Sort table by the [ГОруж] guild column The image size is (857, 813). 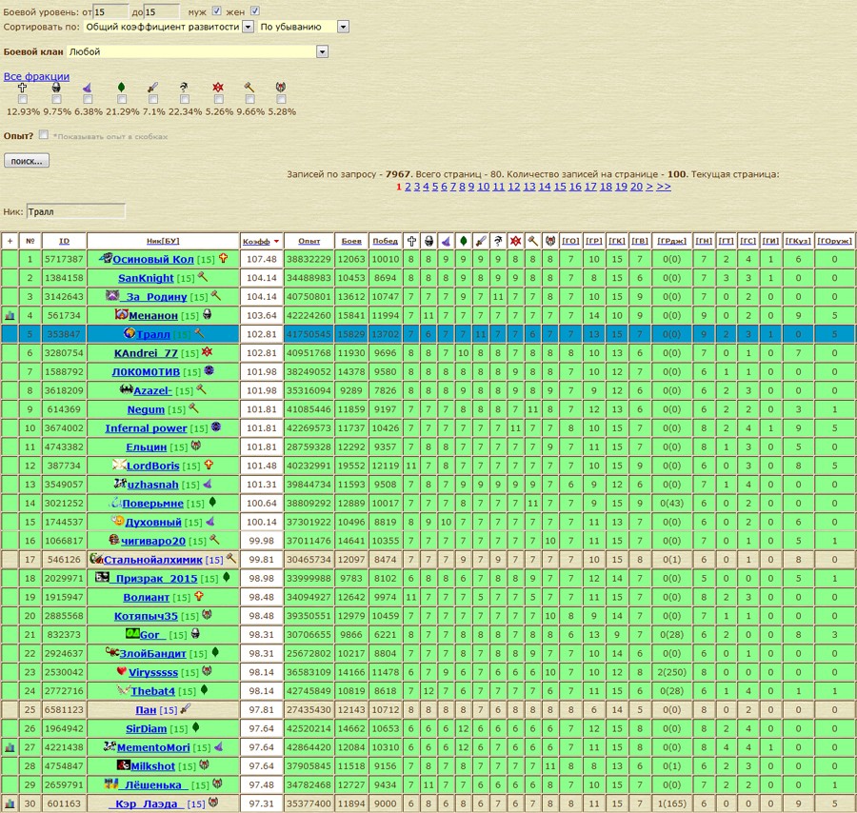pos(834,241)
